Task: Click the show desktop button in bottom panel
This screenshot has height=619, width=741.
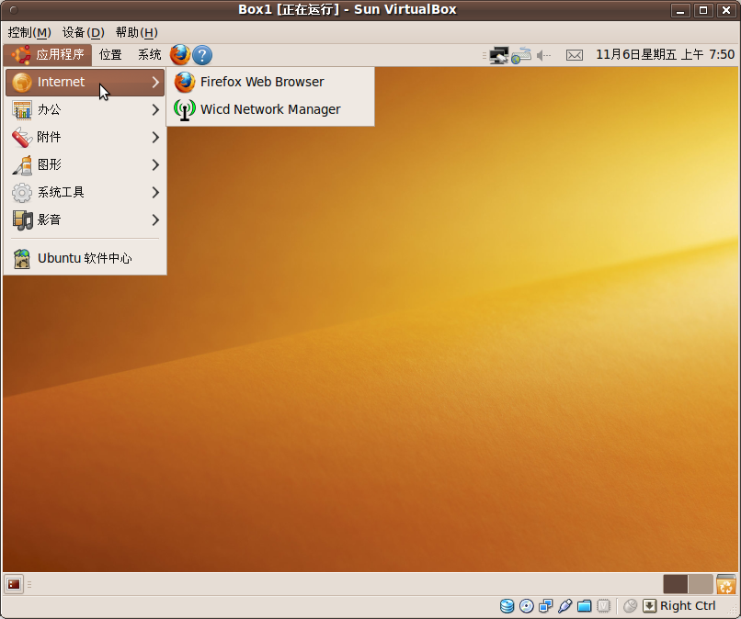Action: [x=14, y=584]
